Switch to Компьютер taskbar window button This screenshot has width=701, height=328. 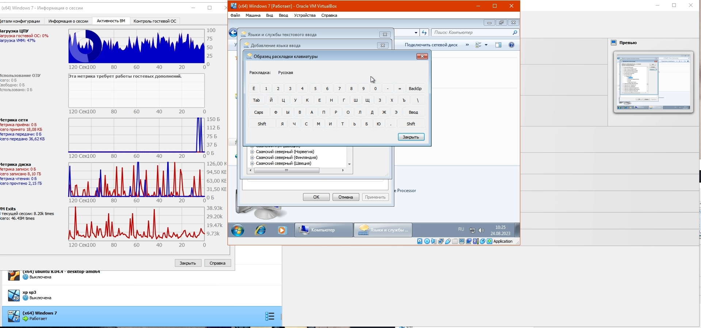[324, 230]
